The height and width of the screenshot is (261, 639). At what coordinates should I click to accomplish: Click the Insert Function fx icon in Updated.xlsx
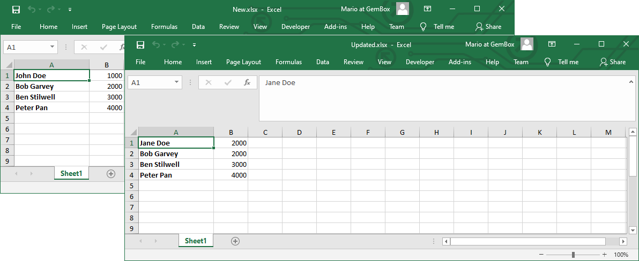(x=247, y=82)
